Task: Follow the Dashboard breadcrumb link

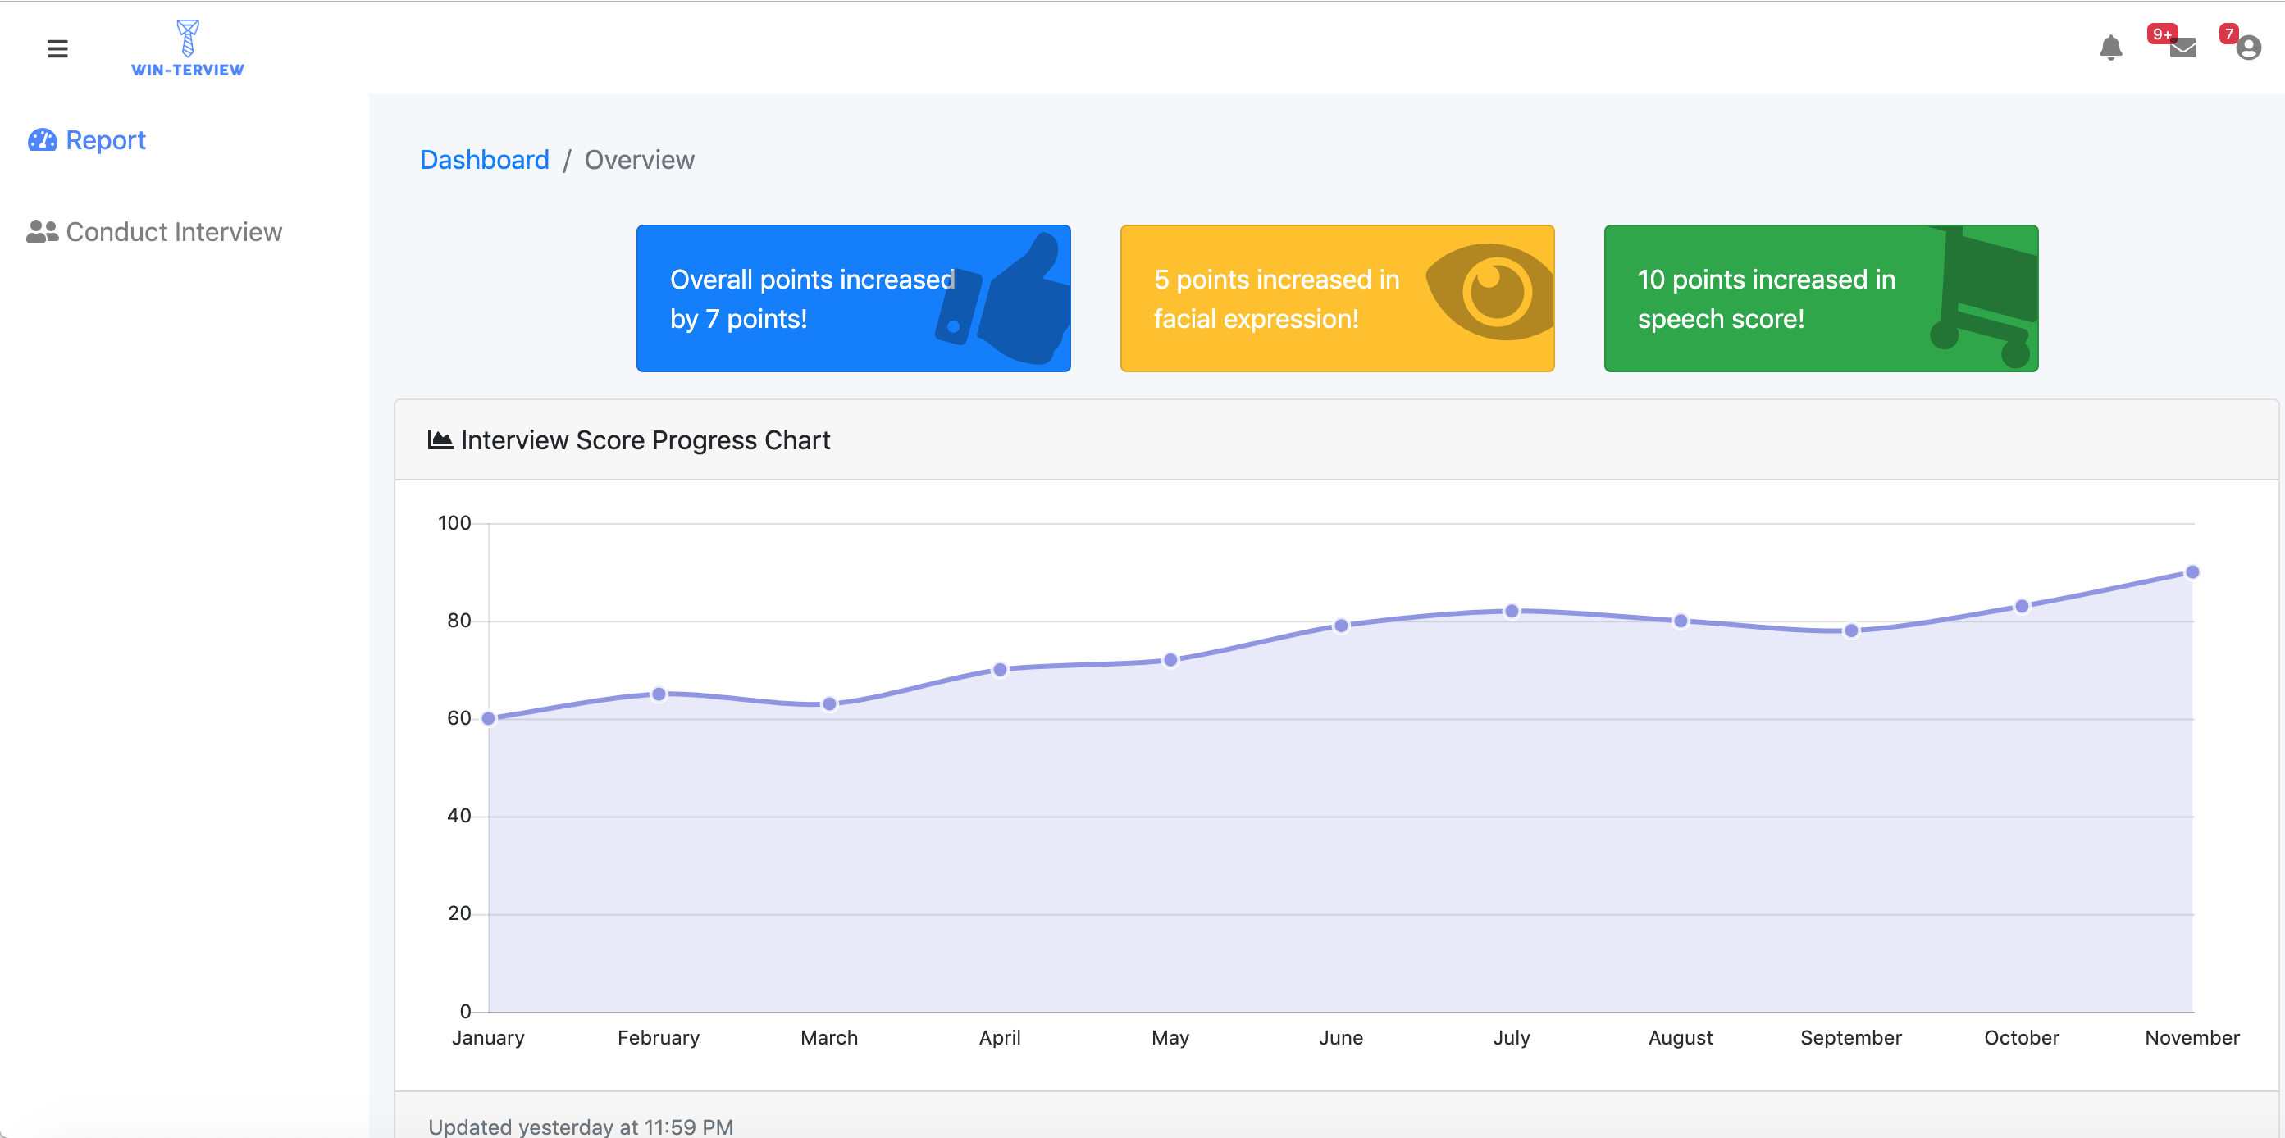Action: point(485,160)
